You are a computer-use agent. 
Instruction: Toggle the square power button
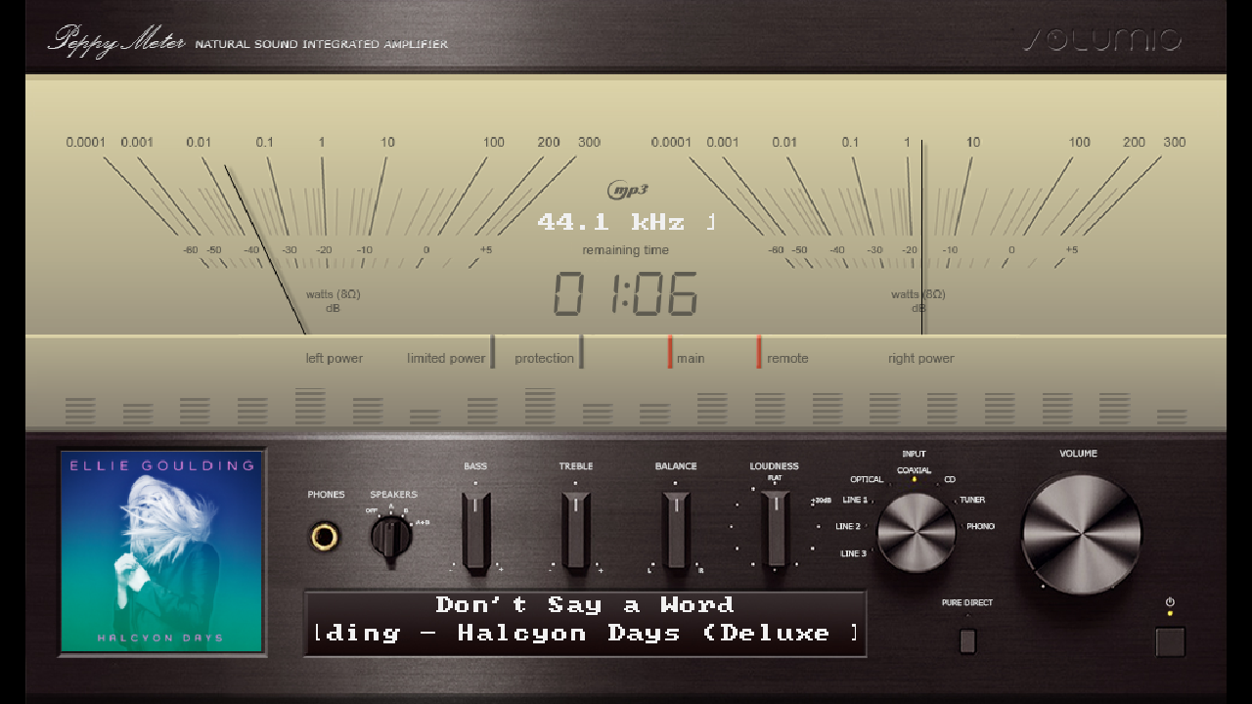(x=1170, y=641)
